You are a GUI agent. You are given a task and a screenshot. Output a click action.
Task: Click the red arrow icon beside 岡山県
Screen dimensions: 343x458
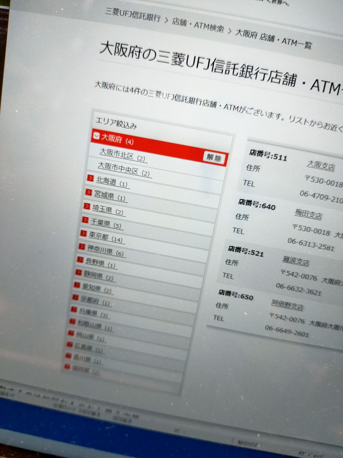(x=71, y=333)
